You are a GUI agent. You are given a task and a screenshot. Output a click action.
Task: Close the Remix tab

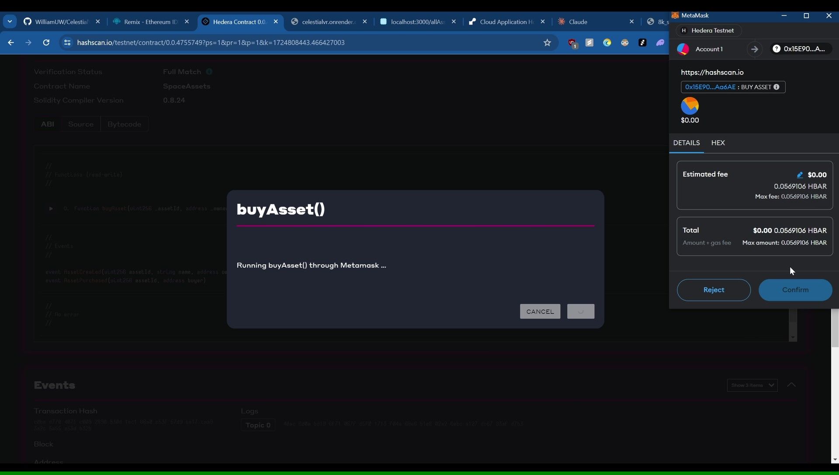pos(187,21)
